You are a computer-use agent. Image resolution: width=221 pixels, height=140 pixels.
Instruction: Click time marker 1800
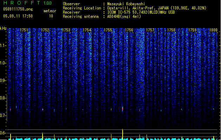213,30
